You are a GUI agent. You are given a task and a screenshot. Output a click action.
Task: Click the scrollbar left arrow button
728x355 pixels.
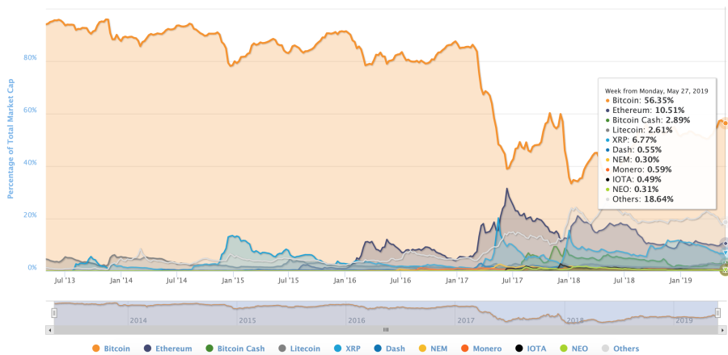pyautogui.click(x=49, y=330)
